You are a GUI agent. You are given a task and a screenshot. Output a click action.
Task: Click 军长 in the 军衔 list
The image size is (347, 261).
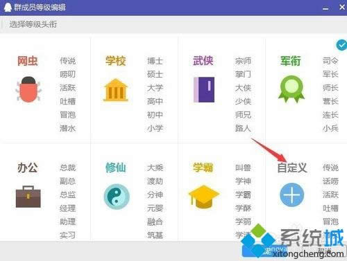(x=330, y=74)
